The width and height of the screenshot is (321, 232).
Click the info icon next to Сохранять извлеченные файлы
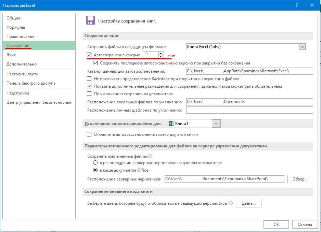point(150,156)
